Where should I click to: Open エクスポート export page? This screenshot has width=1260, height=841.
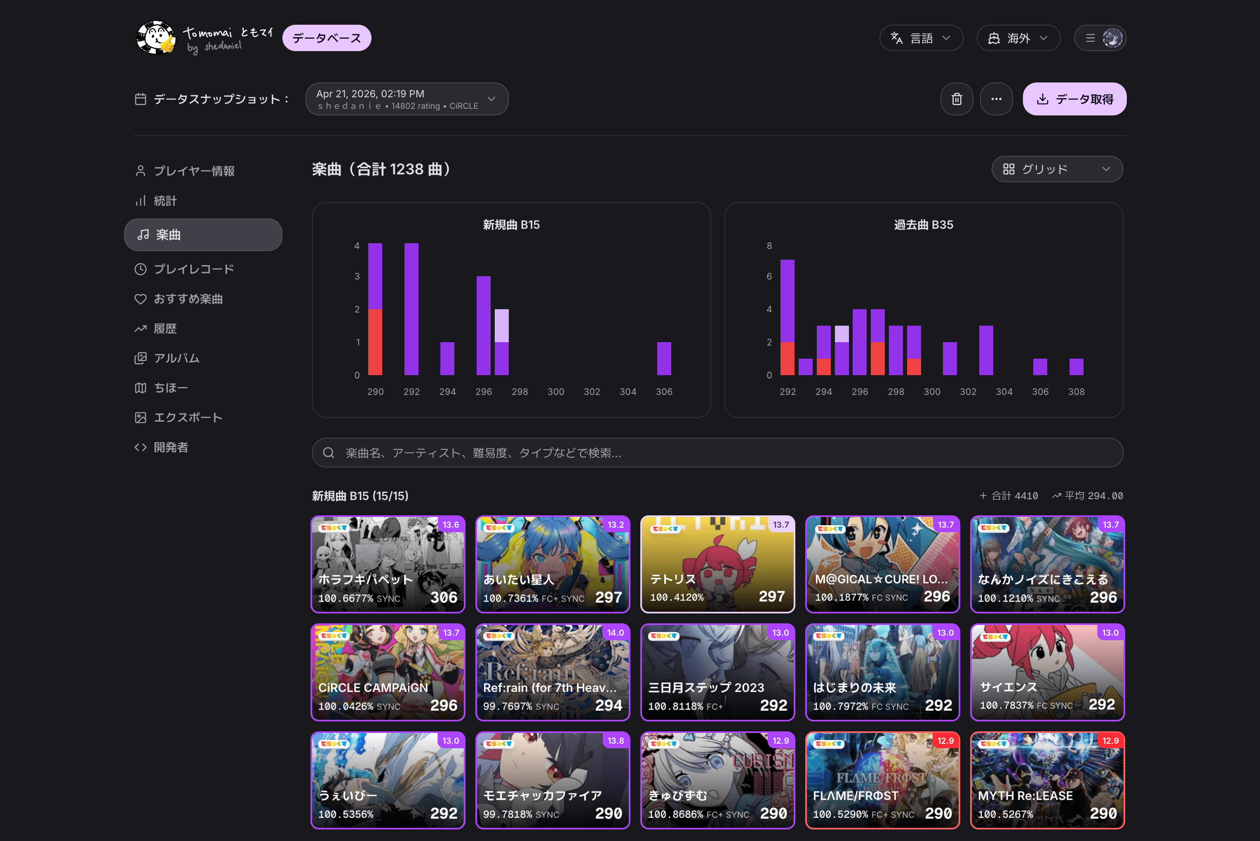point(187,417)
